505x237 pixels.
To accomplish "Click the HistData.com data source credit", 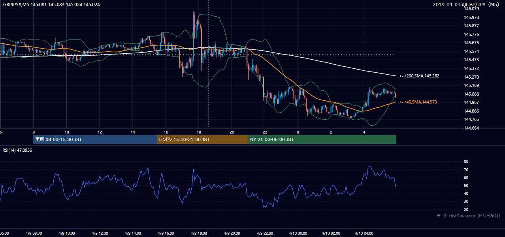I will [469, 216].
